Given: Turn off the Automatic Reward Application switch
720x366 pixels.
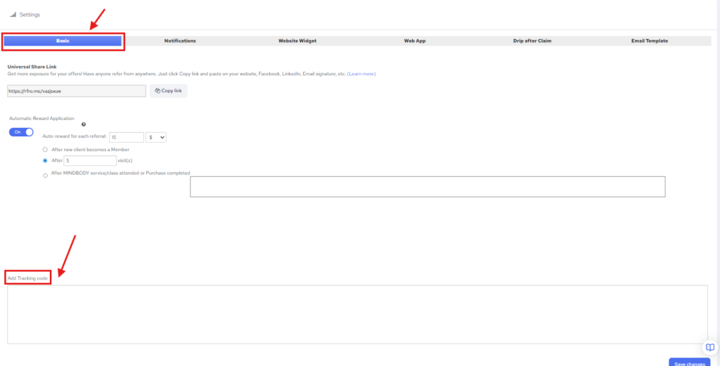Looking at the screenshot, I should point(21,132).
